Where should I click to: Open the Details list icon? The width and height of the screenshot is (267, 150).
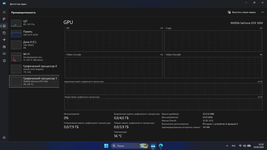click(4, 54)
